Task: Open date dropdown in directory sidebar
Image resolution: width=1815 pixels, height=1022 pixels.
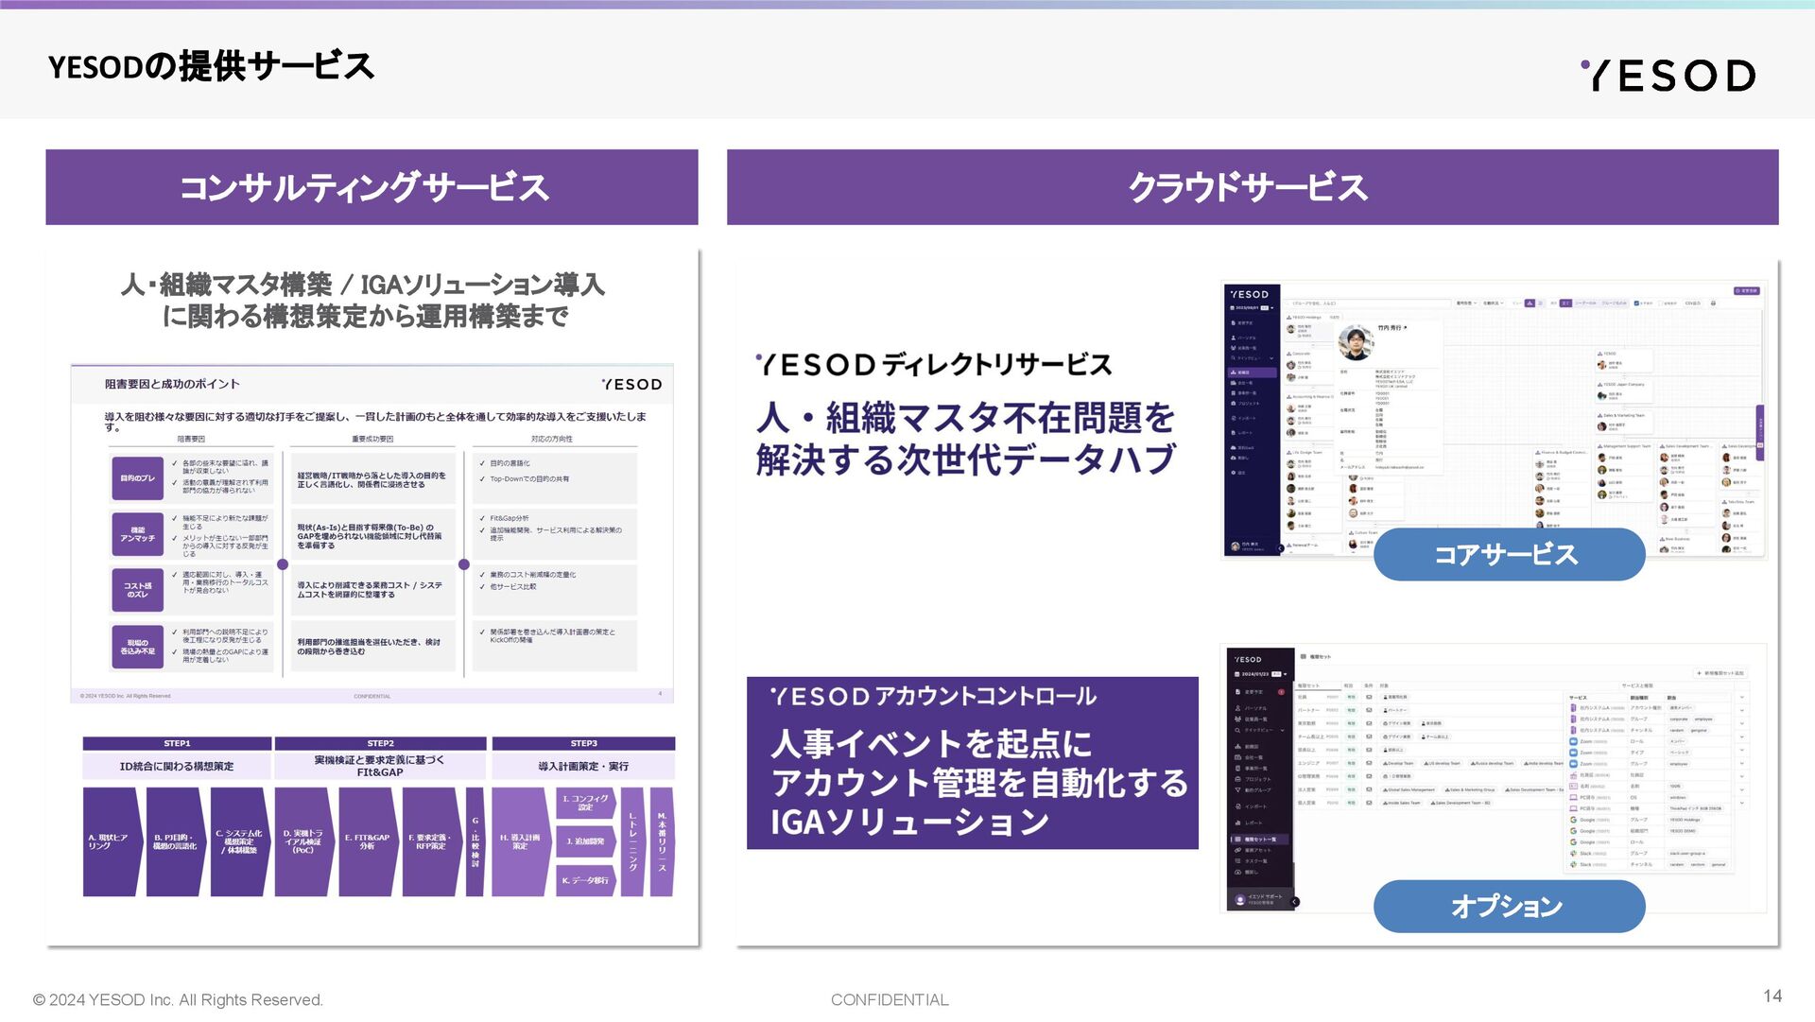Action: point(1271,308)
